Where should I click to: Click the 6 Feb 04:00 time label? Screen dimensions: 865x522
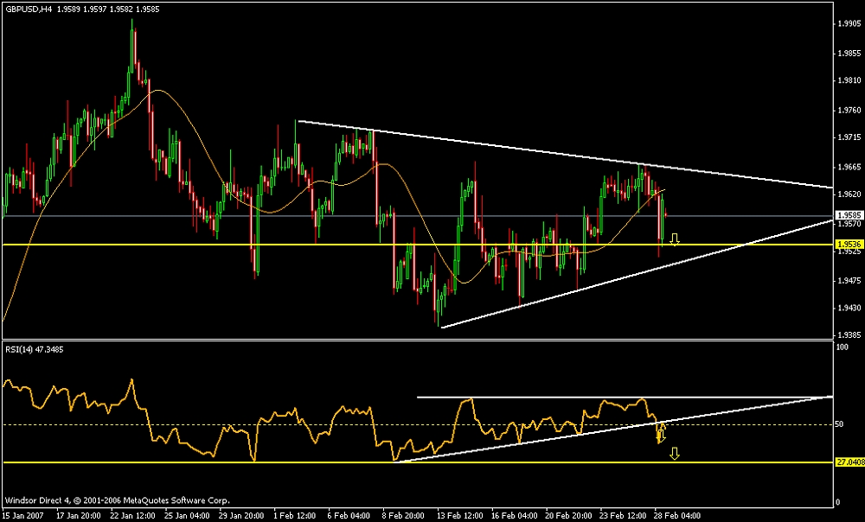pos(349,516)
